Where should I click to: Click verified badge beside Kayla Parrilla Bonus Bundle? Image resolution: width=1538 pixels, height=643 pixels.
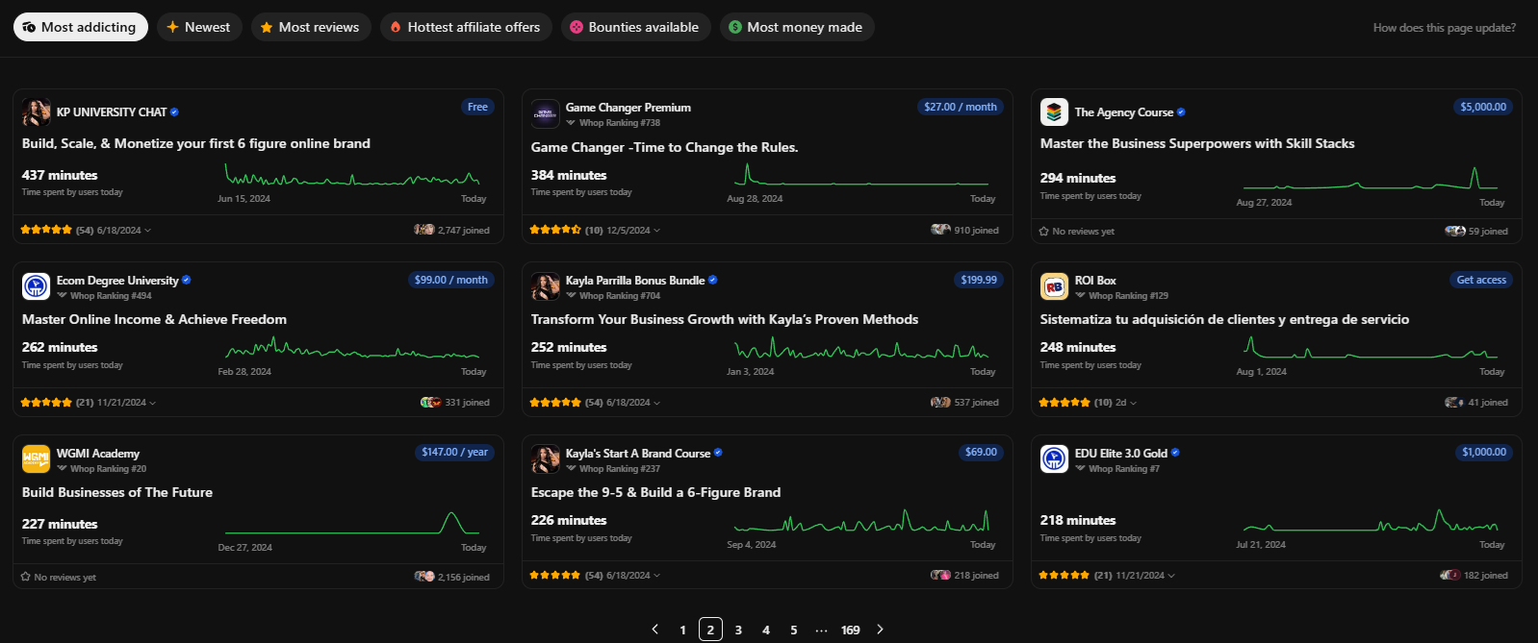[712, 281]
